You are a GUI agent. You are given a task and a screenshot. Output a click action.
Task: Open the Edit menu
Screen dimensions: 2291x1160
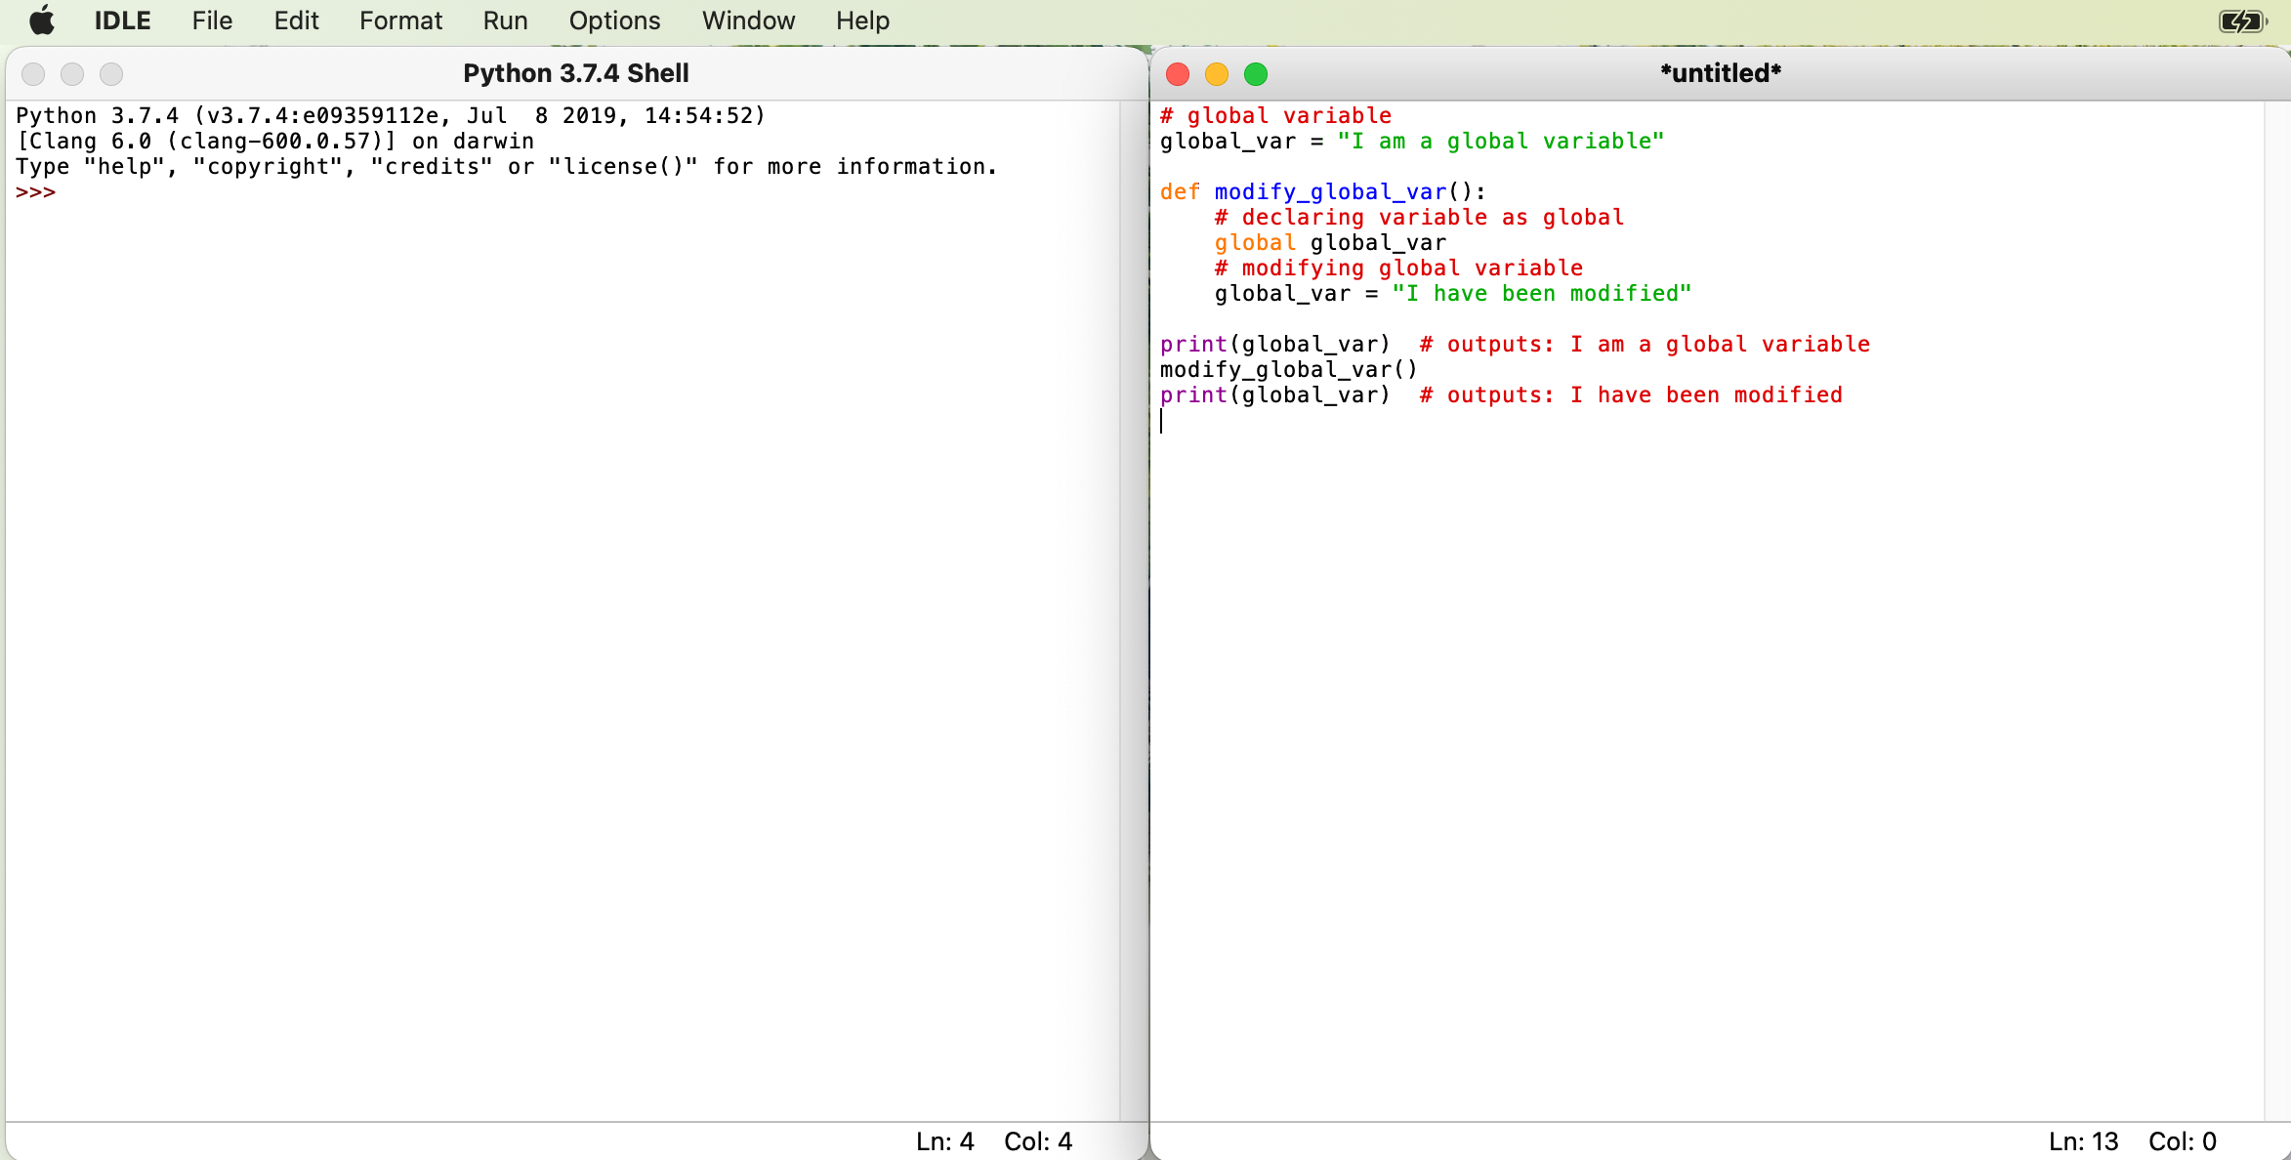pyautogui.click(x=296, y=21)
